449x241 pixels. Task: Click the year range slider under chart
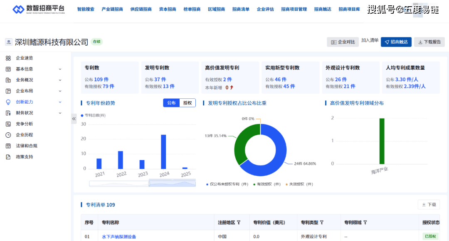[142, 183]
